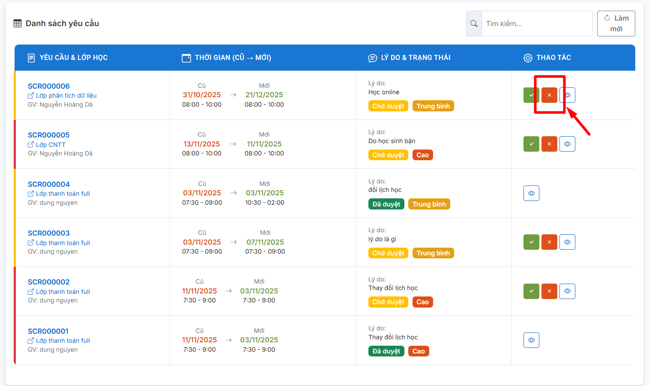Click Đã duyệt badge on SCR000001

coord(386,351)
